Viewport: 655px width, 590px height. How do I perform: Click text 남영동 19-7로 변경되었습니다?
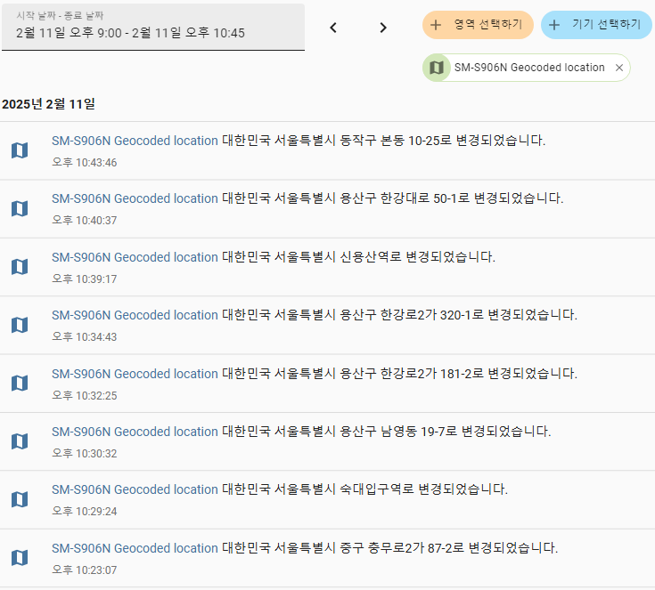466,432
